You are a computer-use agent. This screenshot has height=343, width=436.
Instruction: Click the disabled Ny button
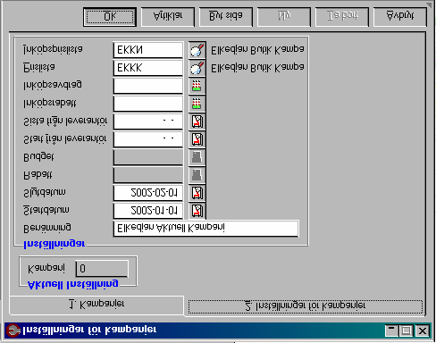284,17
